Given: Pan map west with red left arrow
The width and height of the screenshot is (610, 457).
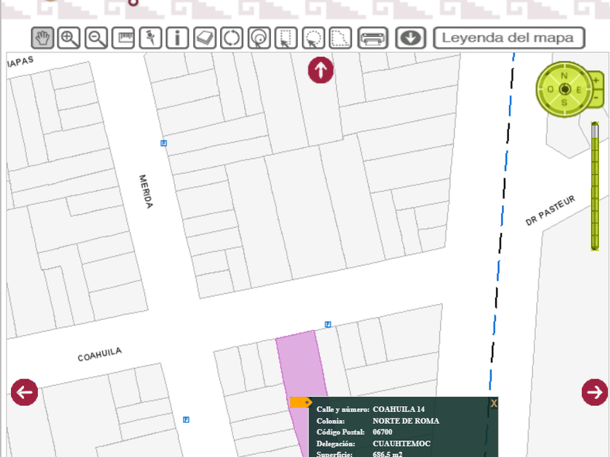Looking at the screenshot, I should click(x=24, y=392).
